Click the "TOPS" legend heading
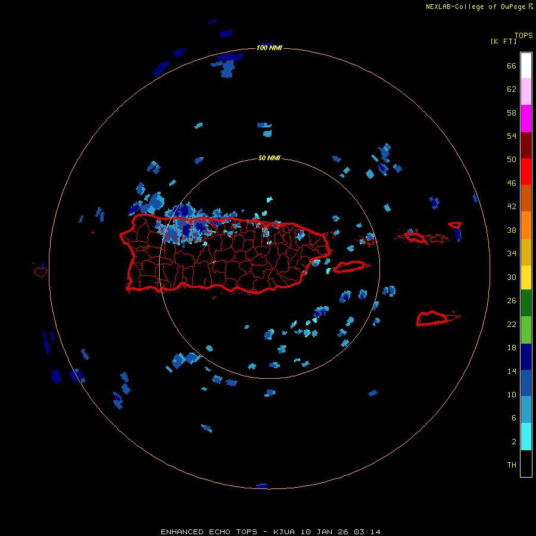The image size is (536, 536). pyautogui.click(x=523, y=35)
